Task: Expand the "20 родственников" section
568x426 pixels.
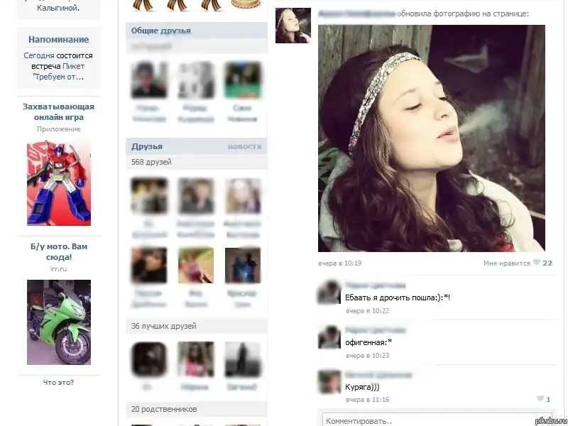Action: [x=164, y=409]
